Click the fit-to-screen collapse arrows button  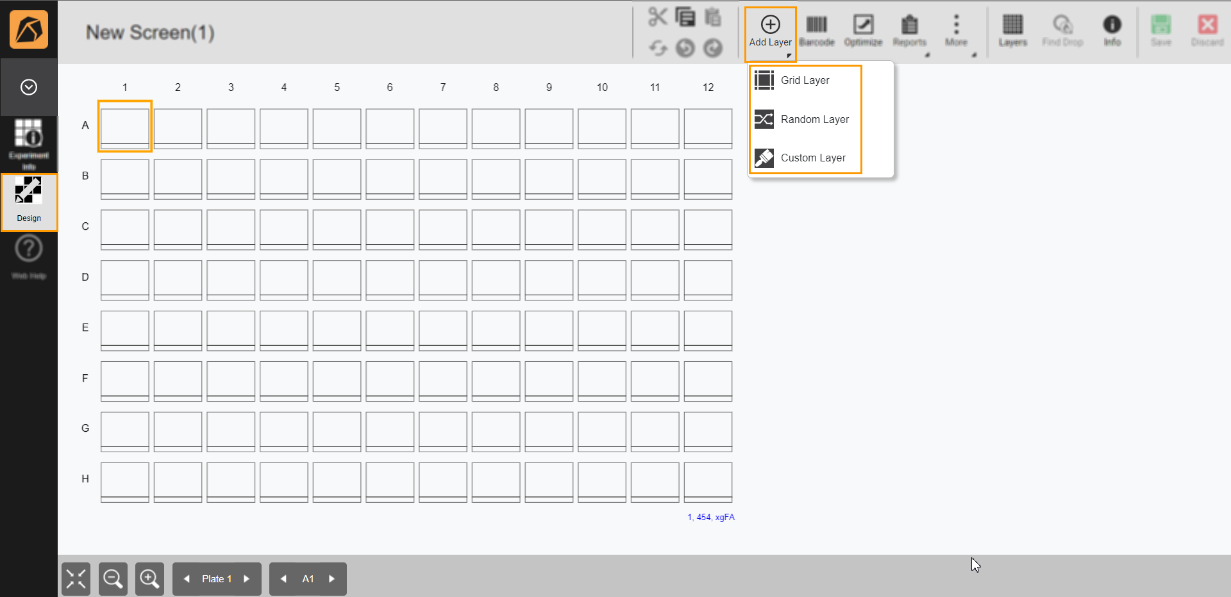[x=76, y=579]
